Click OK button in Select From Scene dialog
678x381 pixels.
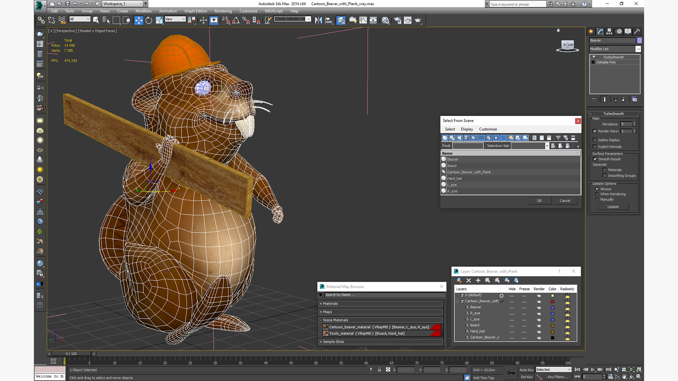(539, 200)
